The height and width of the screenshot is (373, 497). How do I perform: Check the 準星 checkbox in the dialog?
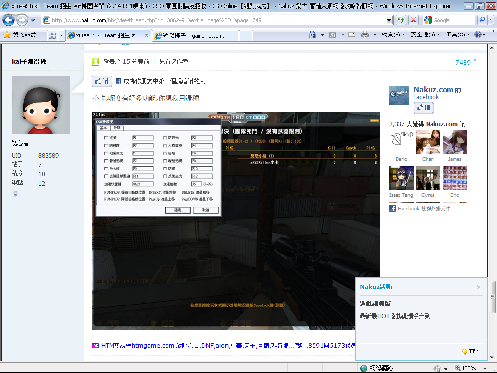click(106, 138)
